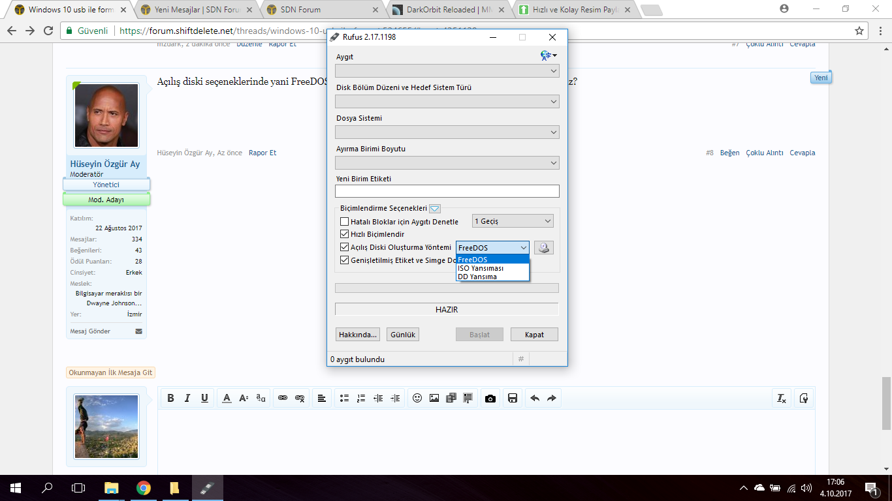Apply Bold formatting in the forum editor
Viewport: 892px width, 501px height.
[x=170, y=398]
